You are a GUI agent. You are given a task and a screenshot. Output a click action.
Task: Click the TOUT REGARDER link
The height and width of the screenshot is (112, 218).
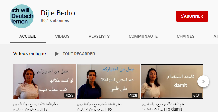coord(79,54)
